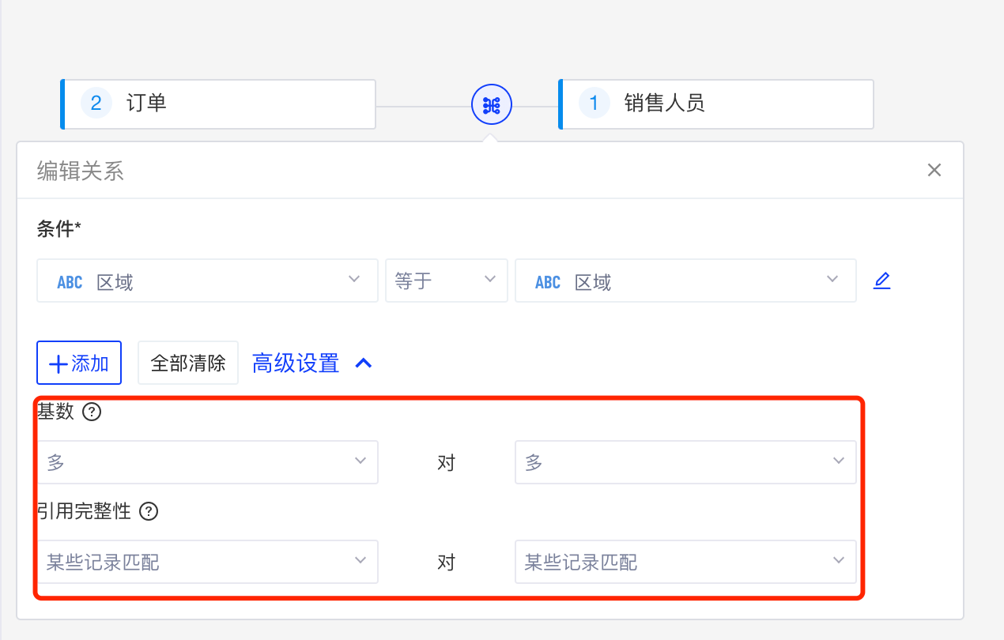This screenshot has width=1004, height=640.
Task: Click the 全部清除 button
Action: point(188,363)
